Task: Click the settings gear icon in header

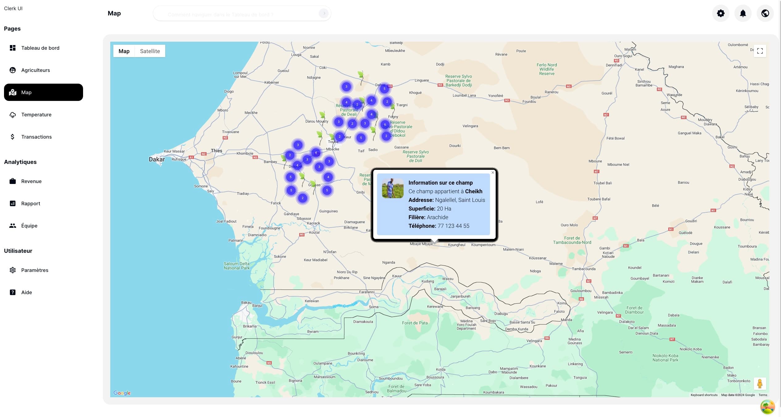Action: coord(720,13)
